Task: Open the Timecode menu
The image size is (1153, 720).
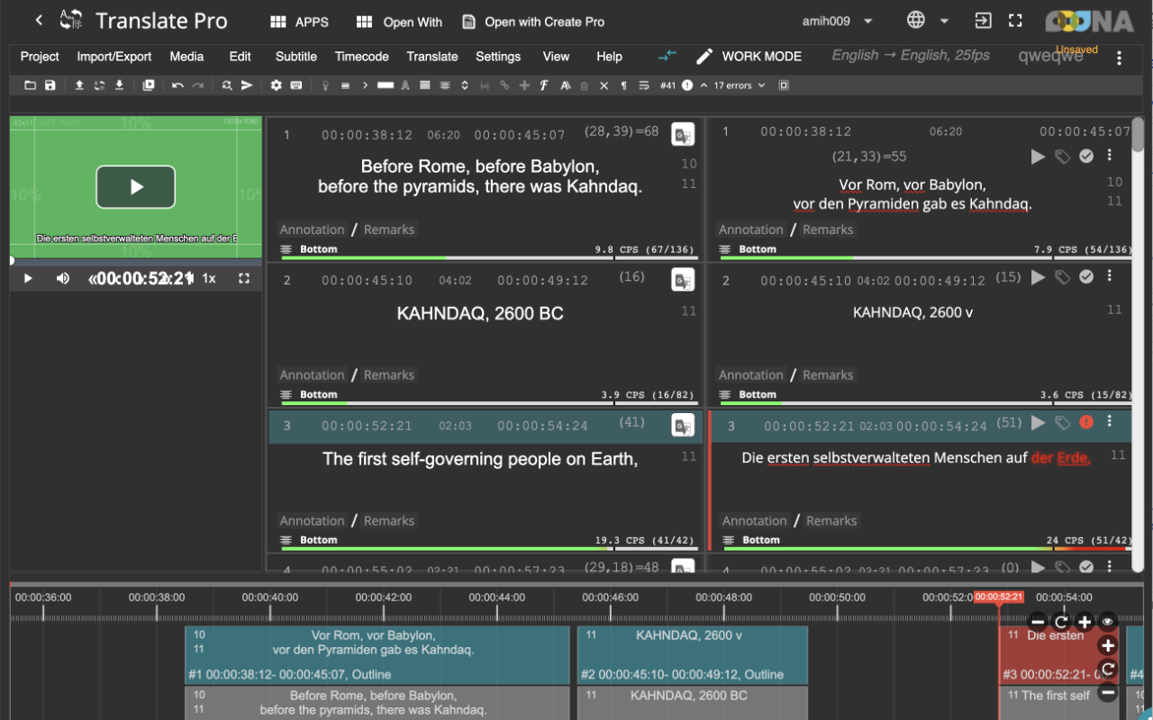Action: [x=362, y=56]
